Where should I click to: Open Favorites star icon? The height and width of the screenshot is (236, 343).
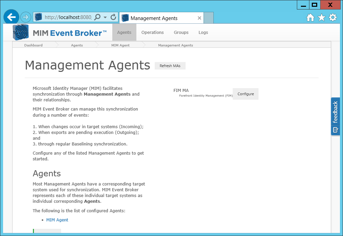(x=322, y=17)
